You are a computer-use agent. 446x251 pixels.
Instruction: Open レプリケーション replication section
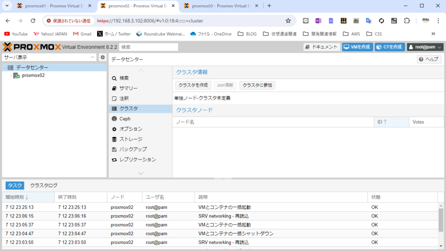[x=138, y=159]
